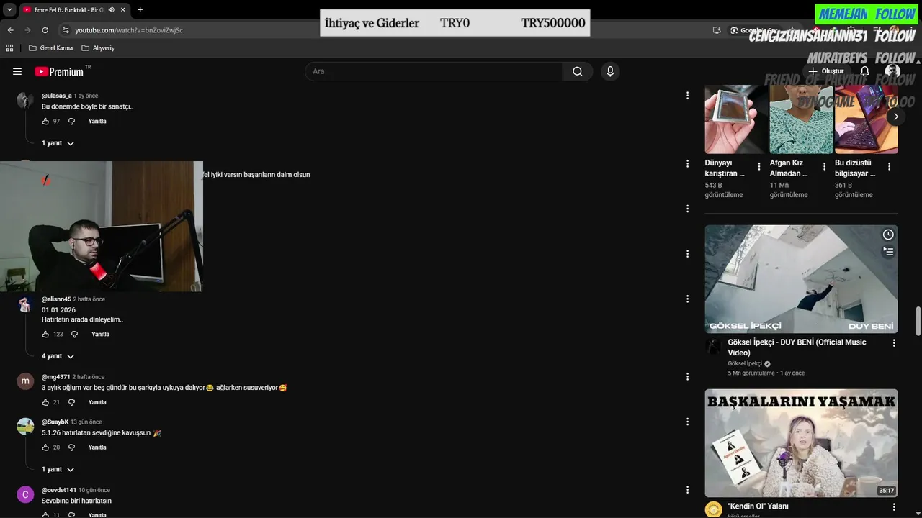This screenshot has height=518, width=922.
Task: Open Göksel İpekçi - DUY BENİ video title
Action: 797,347
